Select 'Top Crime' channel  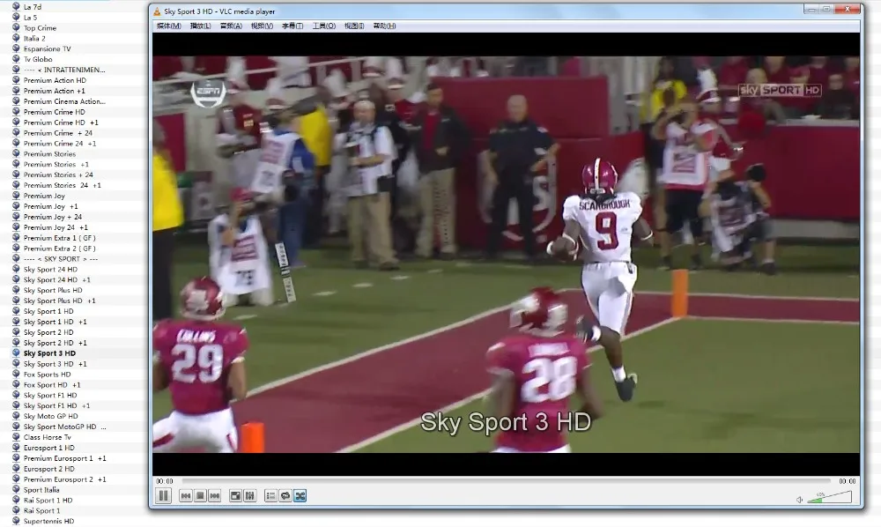coord(40,28)
